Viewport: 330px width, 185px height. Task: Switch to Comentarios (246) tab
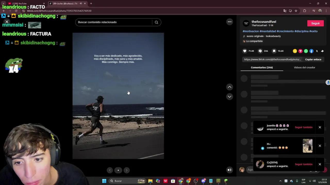pos(262,67)
